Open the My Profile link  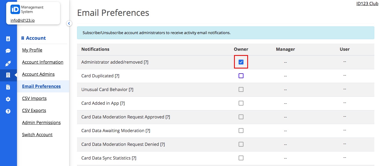32,50
